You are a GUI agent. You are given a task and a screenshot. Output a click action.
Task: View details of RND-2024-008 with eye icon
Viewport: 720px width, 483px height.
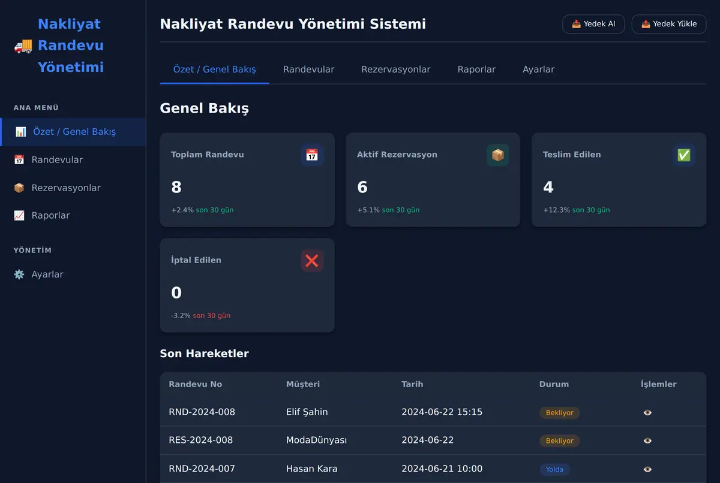(x=647, y=412)
